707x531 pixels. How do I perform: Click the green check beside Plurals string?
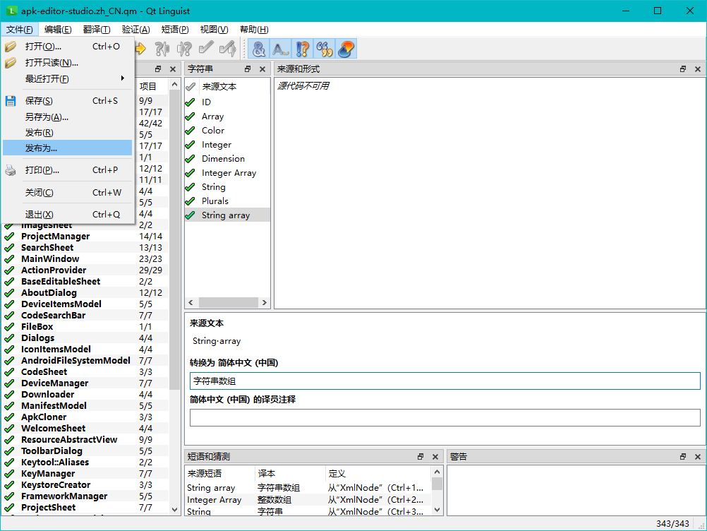pos(191,201)
